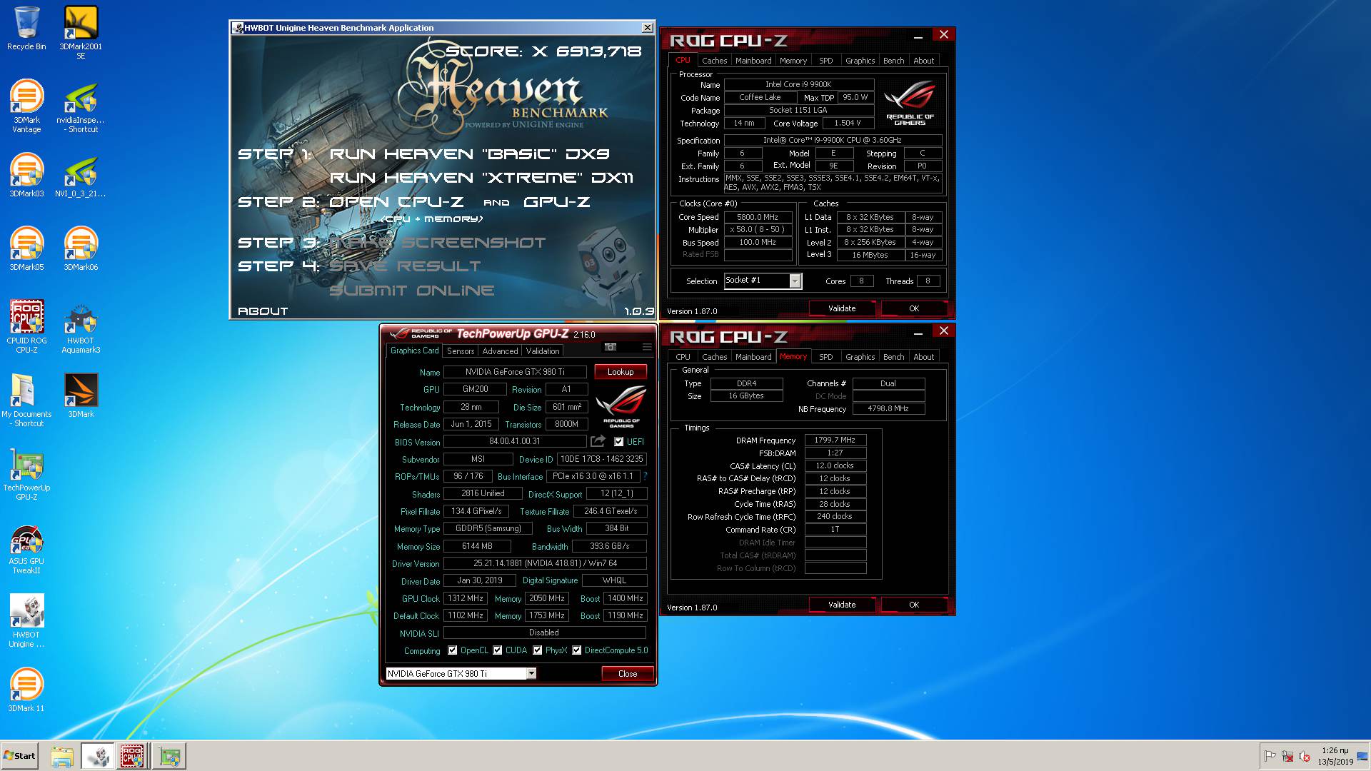Switch to HWBOT Heaven taskbar button

click(97, 756)
